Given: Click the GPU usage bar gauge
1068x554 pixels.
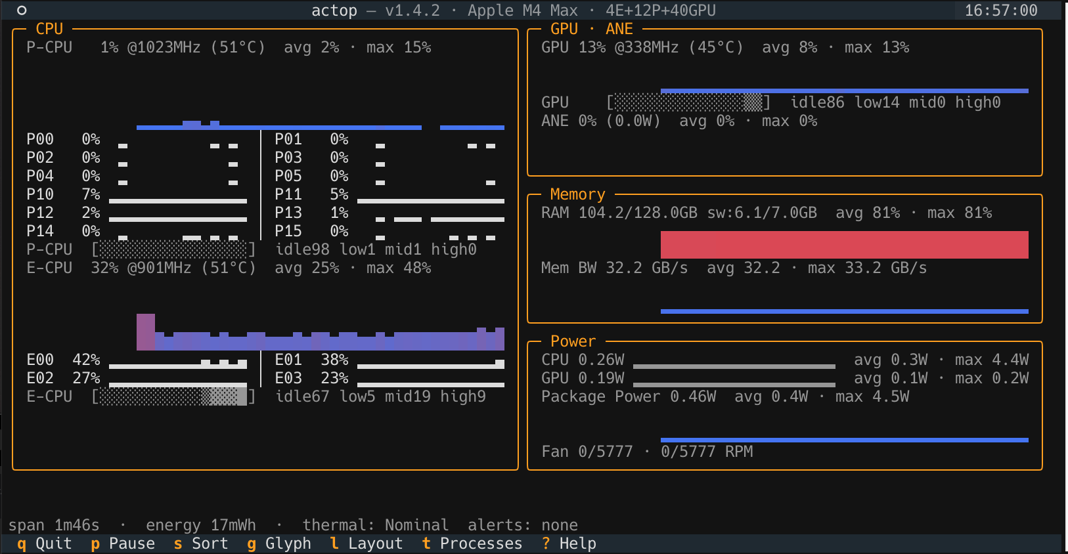Looking at the screenshot, I should [x=688, y=102].
